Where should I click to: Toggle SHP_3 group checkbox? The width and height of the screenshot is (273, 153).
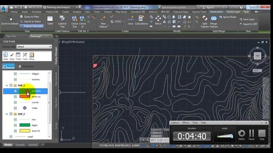[x=11, y=85]
